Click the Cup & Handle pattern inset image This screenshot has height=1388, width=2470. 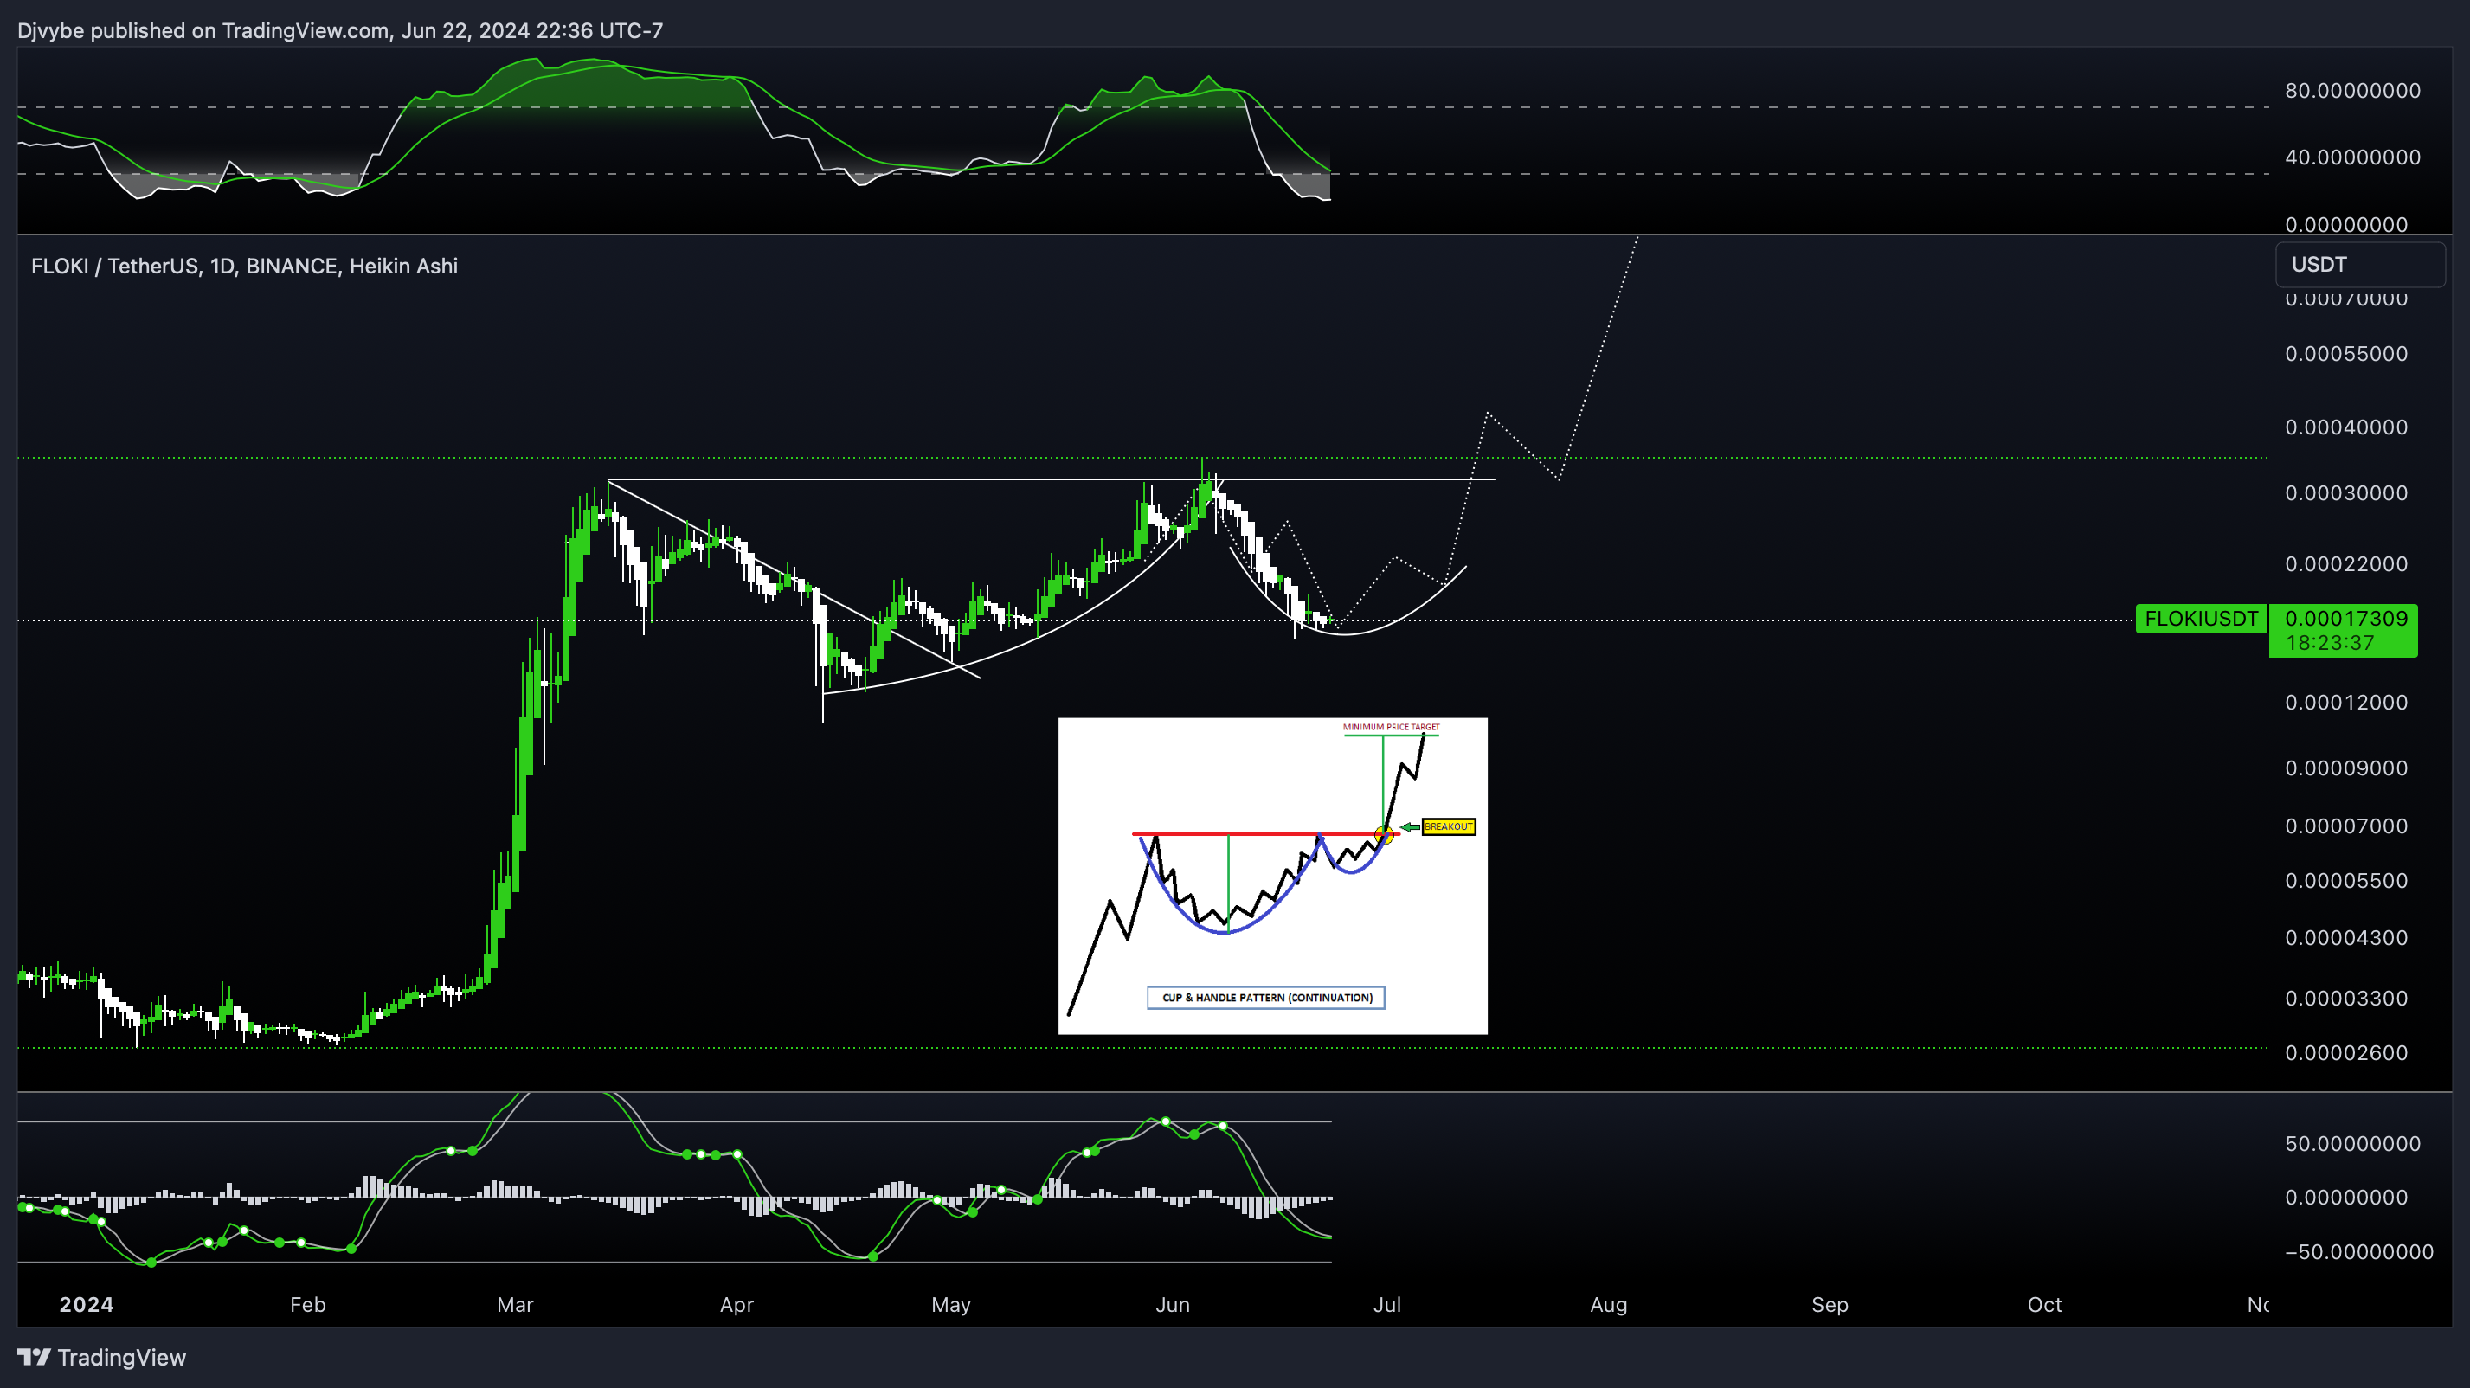(x=1272, y=876)
